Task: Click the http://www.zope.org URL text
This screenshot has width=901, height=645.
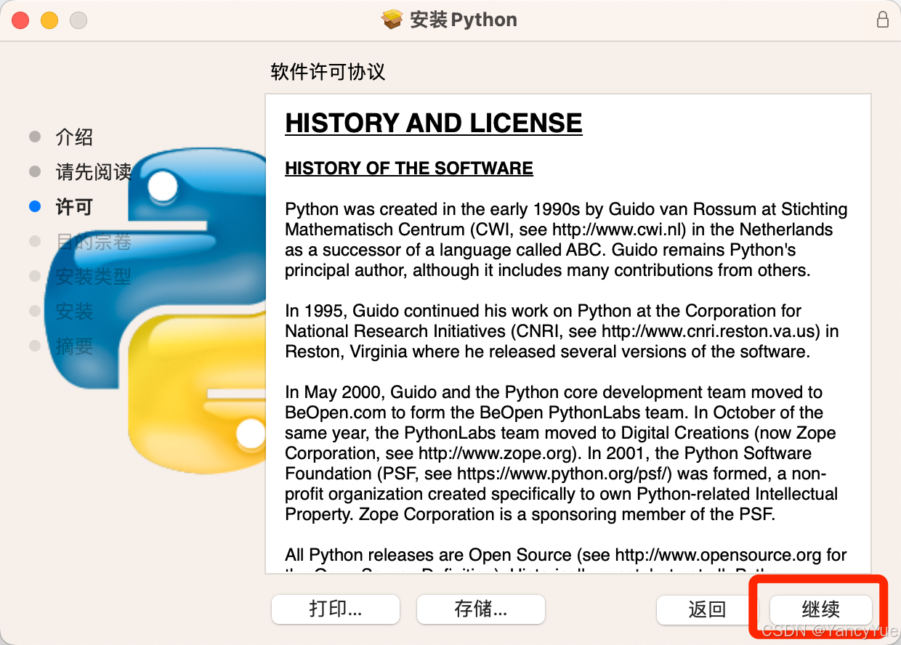Action: pyautogui.click(x=494, y=453)
